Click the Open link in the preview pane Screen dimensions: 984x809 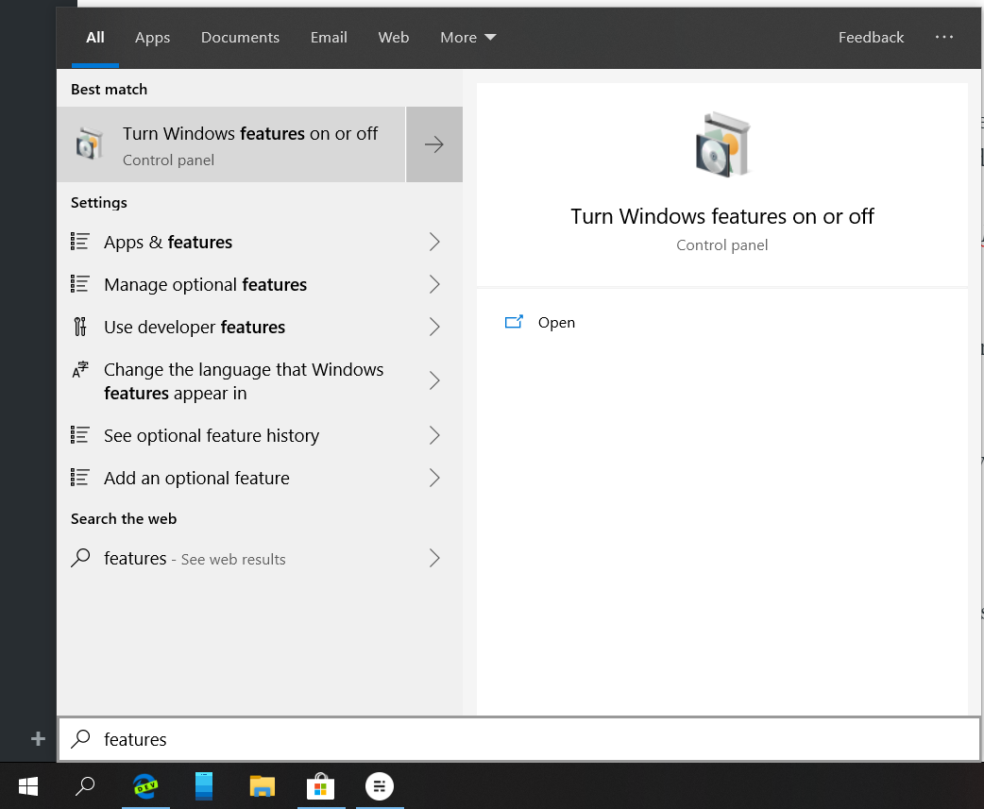pos(556,322)
